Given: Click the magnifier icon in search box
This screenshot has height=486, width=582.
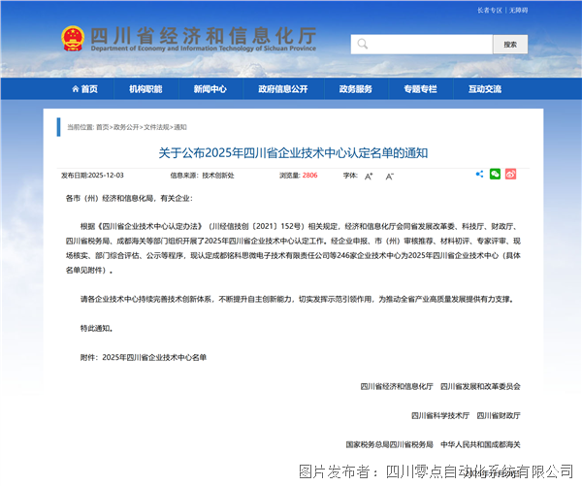Looking at the screenshot, I should click(x=363, y=45).
